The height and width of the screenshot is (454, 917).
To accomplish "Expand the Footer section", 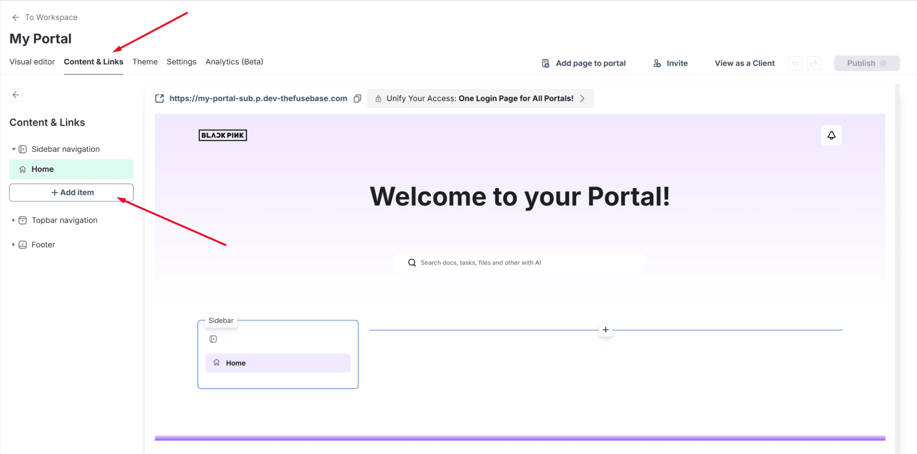I will pyautogui.click(x=13, y=244).
